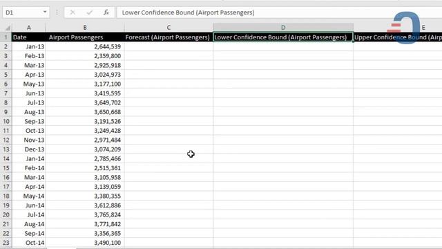Click the cell with value 3,074,209
The width and height of the screenshot is (442, 249).
tap(84, 149)
